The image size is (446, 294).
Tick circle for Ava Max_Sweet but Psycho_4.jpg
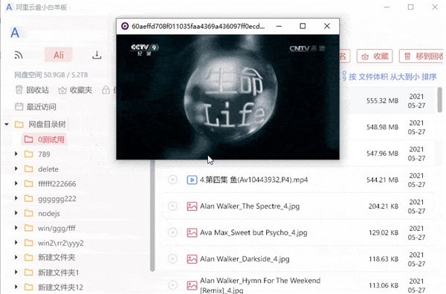(172, 232)
